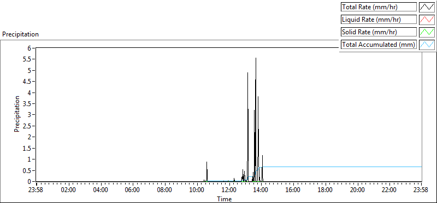Click the flat blue accumulated line at 18:00
Viewport: 437px width, 203px height.
coord(325,167)
